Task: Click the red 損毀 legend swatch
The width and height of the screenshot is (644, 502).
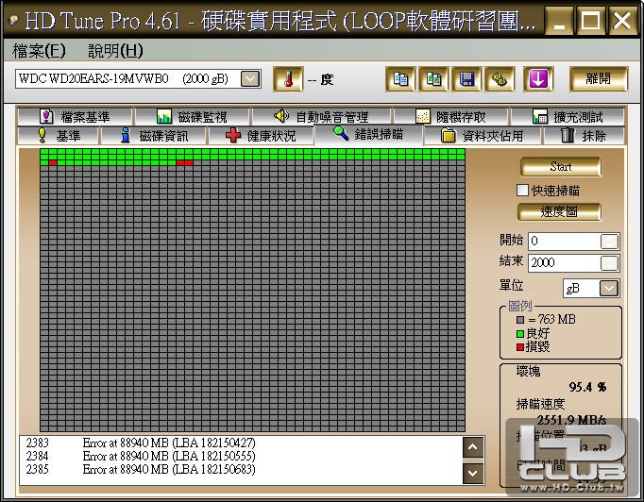Action: (520, 347)
